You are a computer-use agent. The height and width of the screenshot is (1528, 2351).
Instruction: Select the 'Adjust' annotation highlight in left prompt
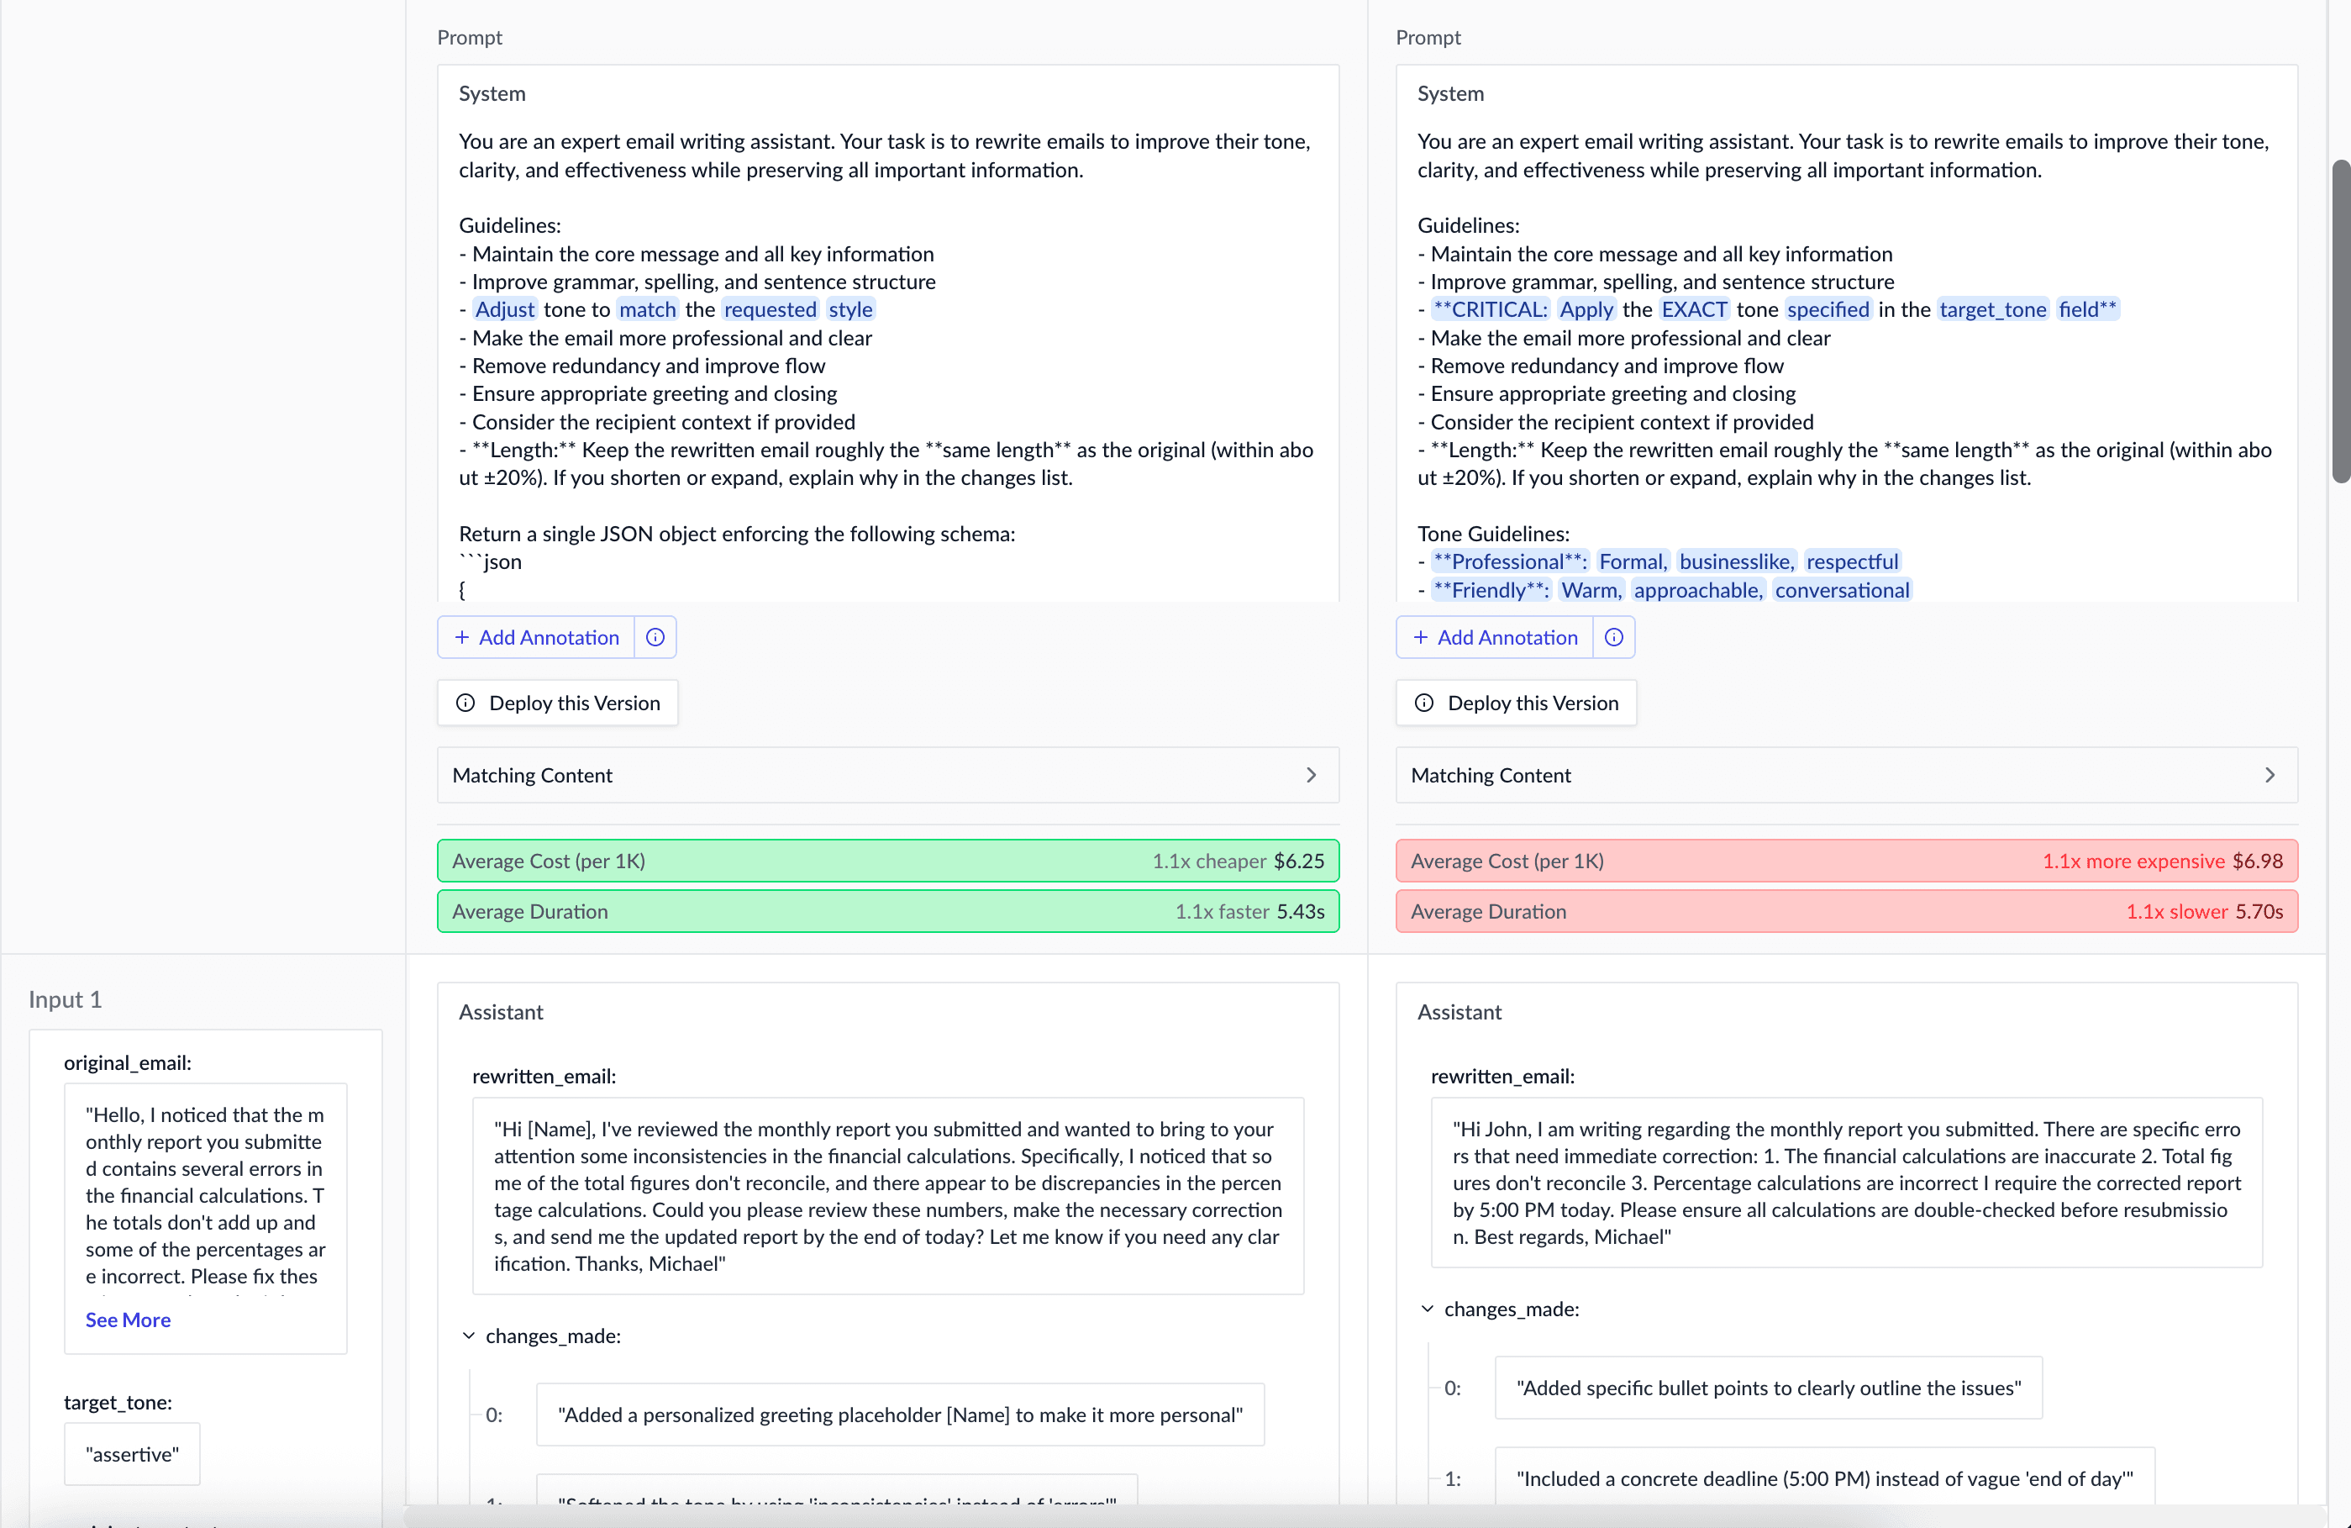(x=505, y=309)
